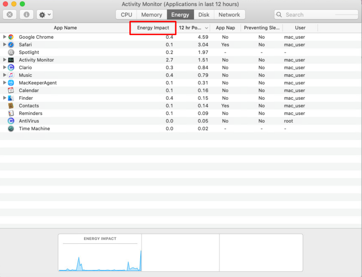Click the Energy Impact graph
The height and width of the screenshot is (277, 362).
[100, 253]
